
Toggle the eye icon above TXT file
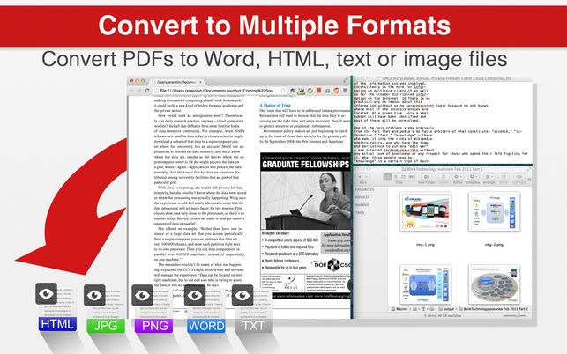tap(242, 296)
